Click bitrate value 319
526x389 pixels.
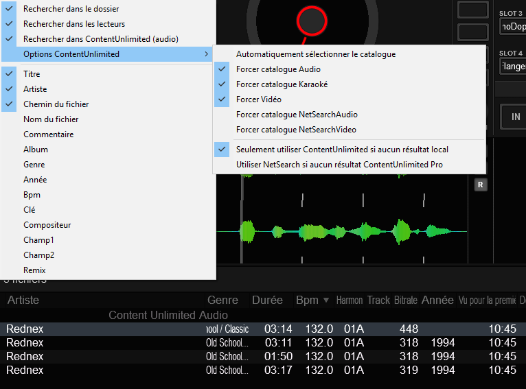tap(409, 370)
